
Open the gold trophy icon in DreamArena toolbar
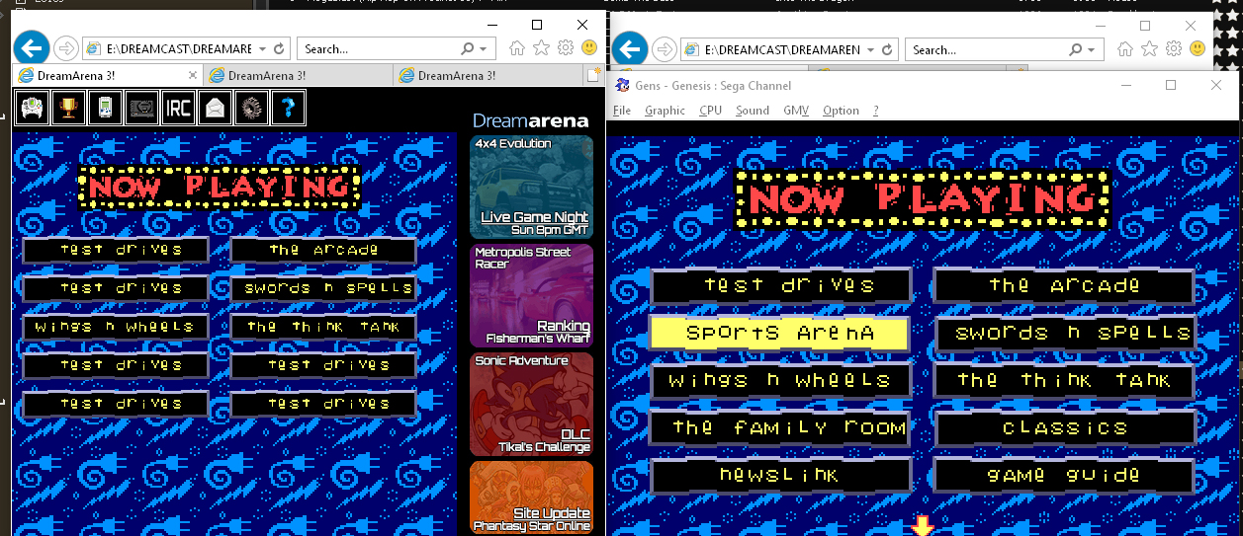click(x=68, y=107)
